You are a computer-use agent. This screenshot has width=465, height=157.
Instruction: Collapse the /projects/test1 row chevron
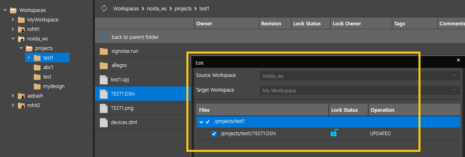(x=201, y=122)
